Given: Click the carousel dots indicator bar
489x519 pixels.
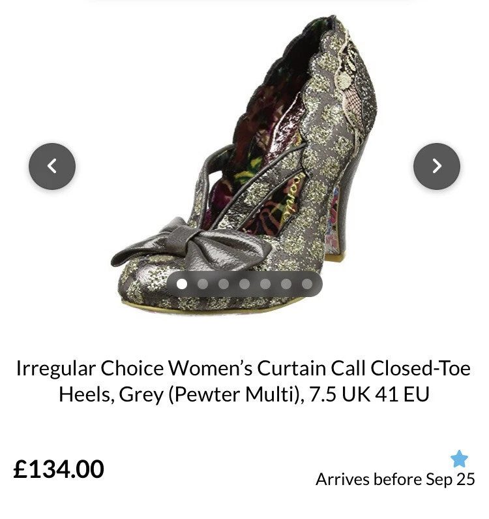Looking at the screenshot, I should coord(244,284).
